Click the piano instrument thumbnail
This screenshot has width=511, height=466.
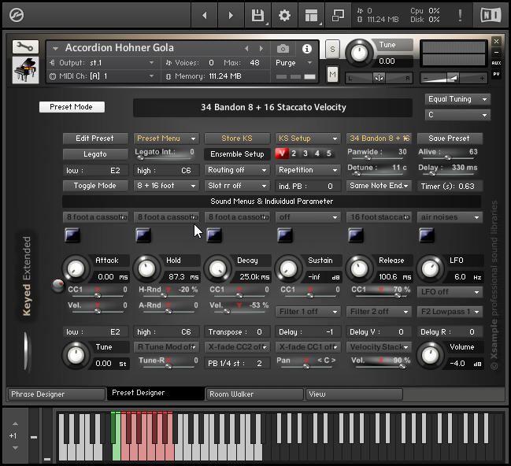[25, 70]
